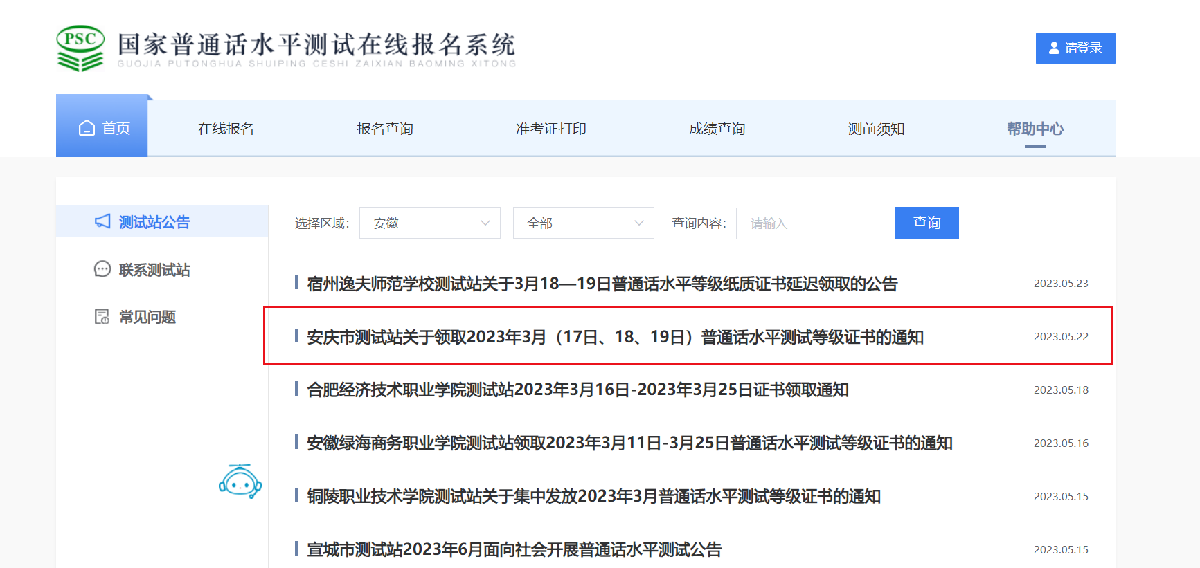The height and width of the screenshot is (568, 1200).
Task: Focus the 查询内容 input field
Action: pos(807,223)
